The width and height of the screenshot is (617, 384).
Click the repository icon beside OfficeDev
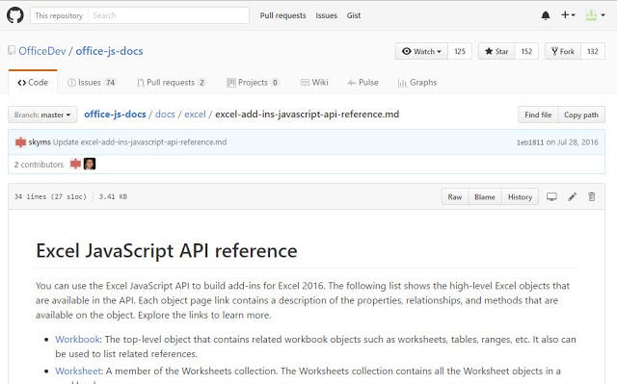tap(12, 50)
